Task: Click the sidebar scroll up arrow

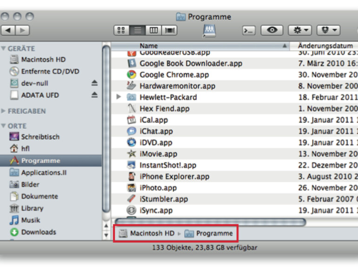Action: pyautogui.click(x=106, y=226)
